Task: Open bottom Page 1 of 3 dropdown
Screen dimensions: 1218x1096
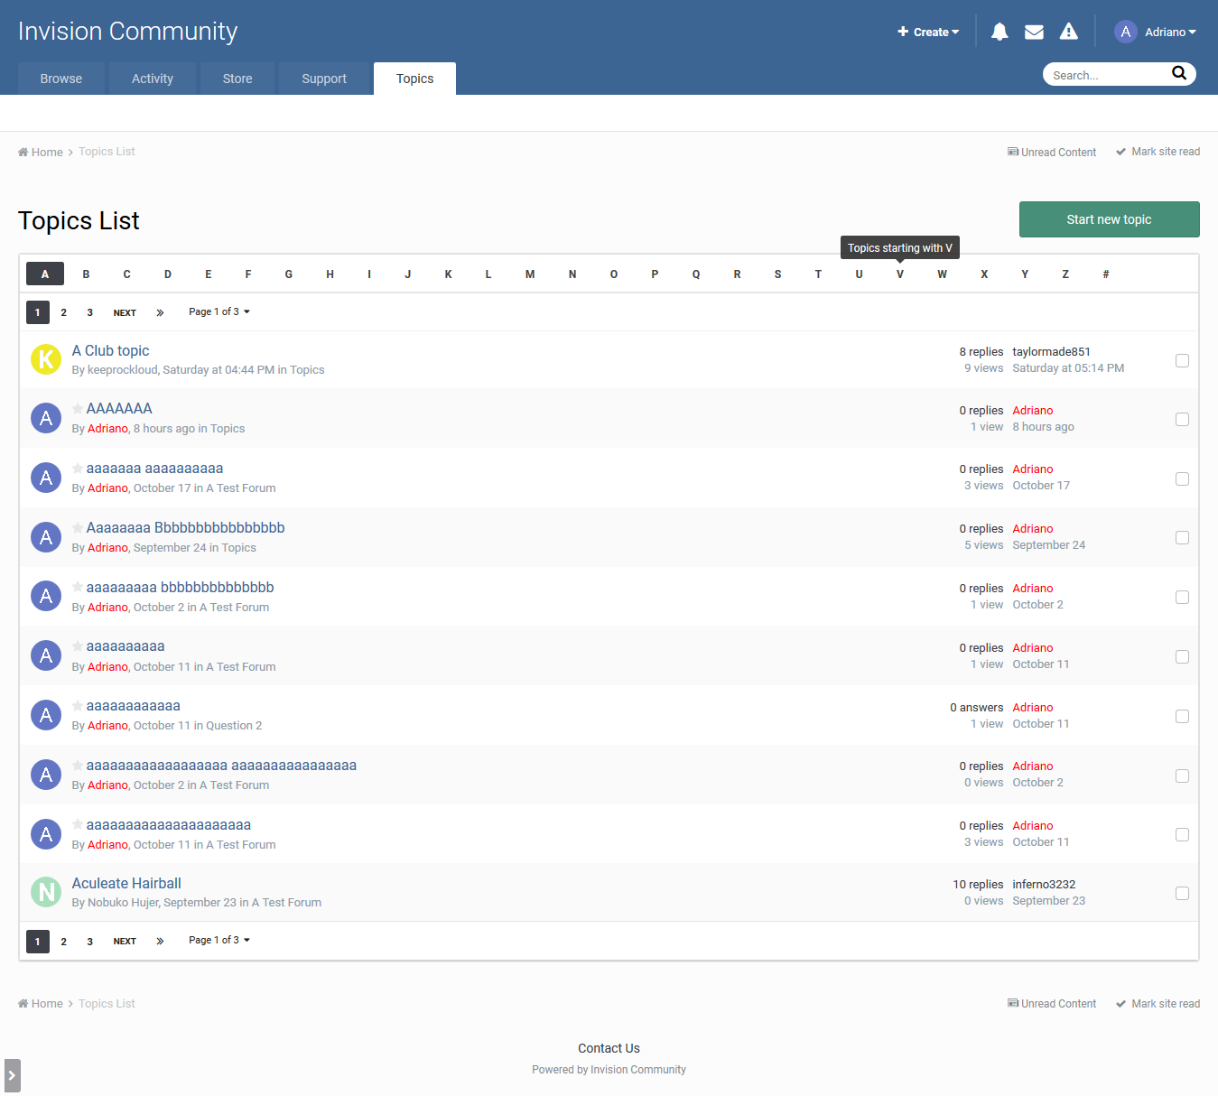Action: click(219, 940)
